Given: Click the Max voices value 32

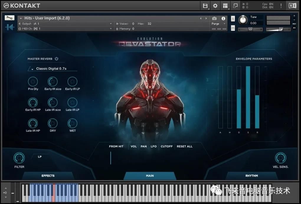Looking at the screenshot, I should pos(149,24).
